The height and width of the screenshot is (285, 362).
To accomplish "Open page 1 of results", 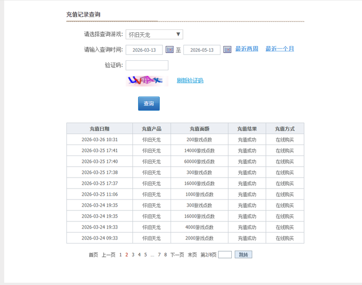I will 121,255.
